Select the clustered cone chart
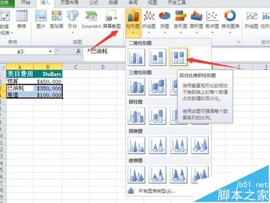This screenshot has height=203, width=270. [x=137, y=145]
